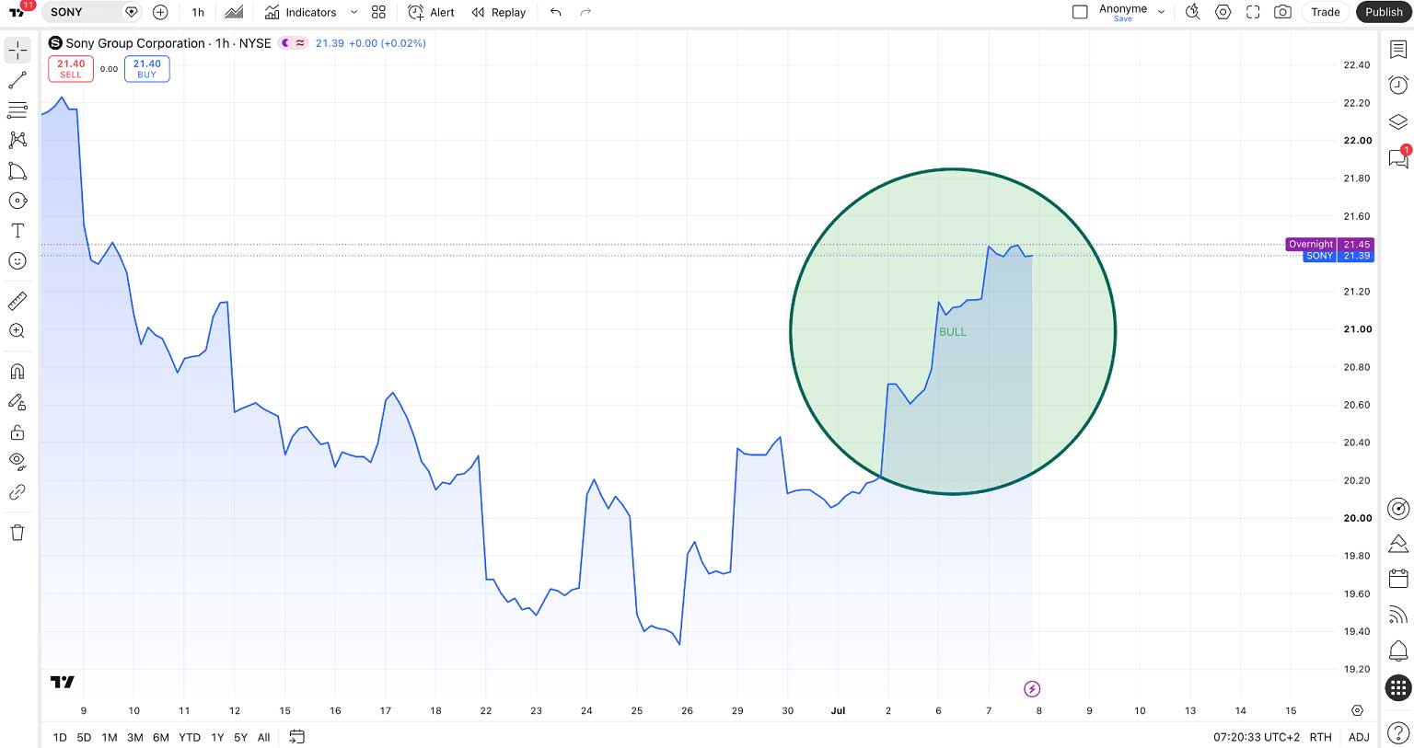Open the timezone 07:20:33 UTC+2 menu
1414x748 pixels.
coord(1257,737)
